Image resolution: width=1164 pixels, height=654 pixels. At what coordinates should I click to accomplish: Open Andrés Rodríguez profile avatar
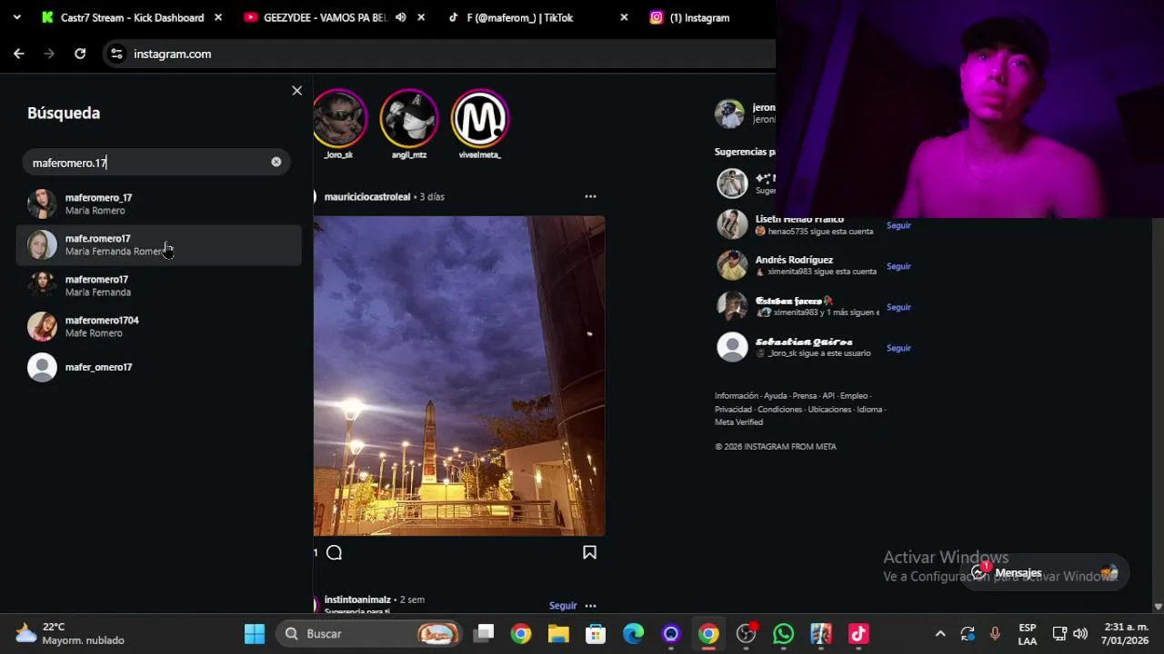[x=732, y=265]
